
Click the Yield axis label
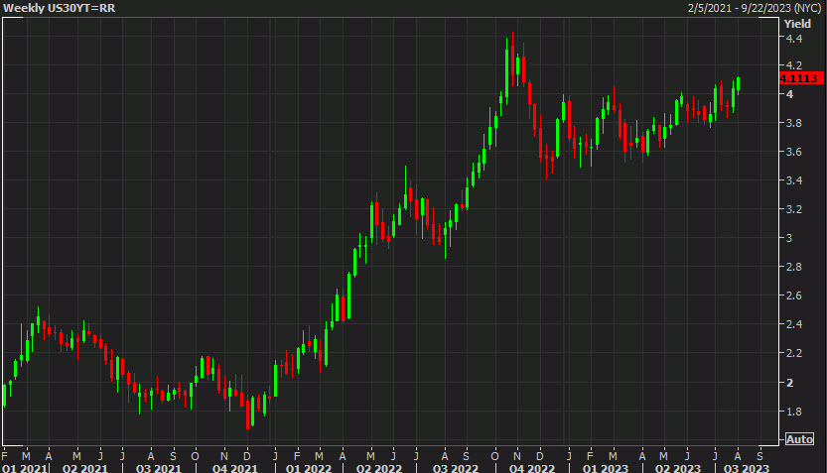(x=797, y=24)
